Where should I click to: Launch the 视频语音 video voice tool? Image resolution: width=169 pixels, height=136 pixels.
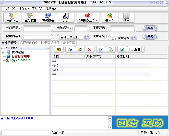click(48, 18)
